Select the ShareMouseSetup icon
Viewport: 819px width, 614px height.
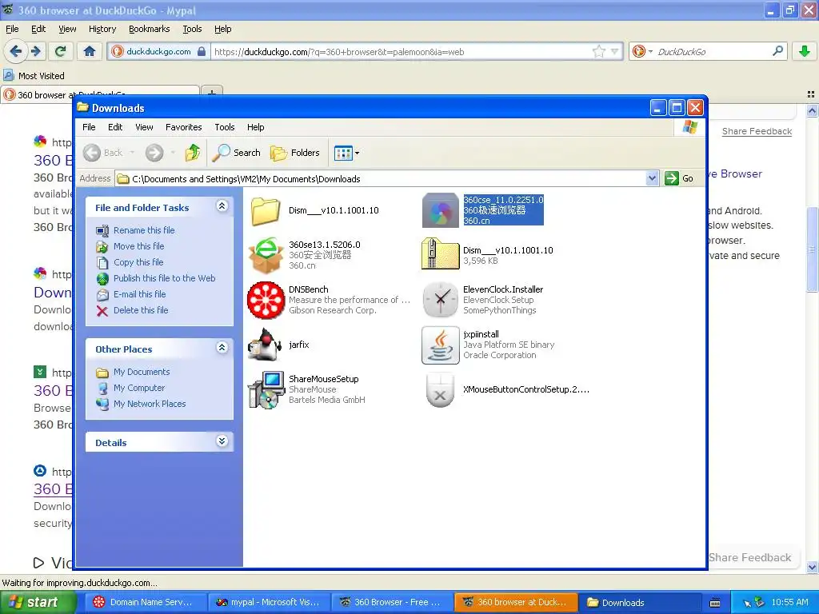266,389
